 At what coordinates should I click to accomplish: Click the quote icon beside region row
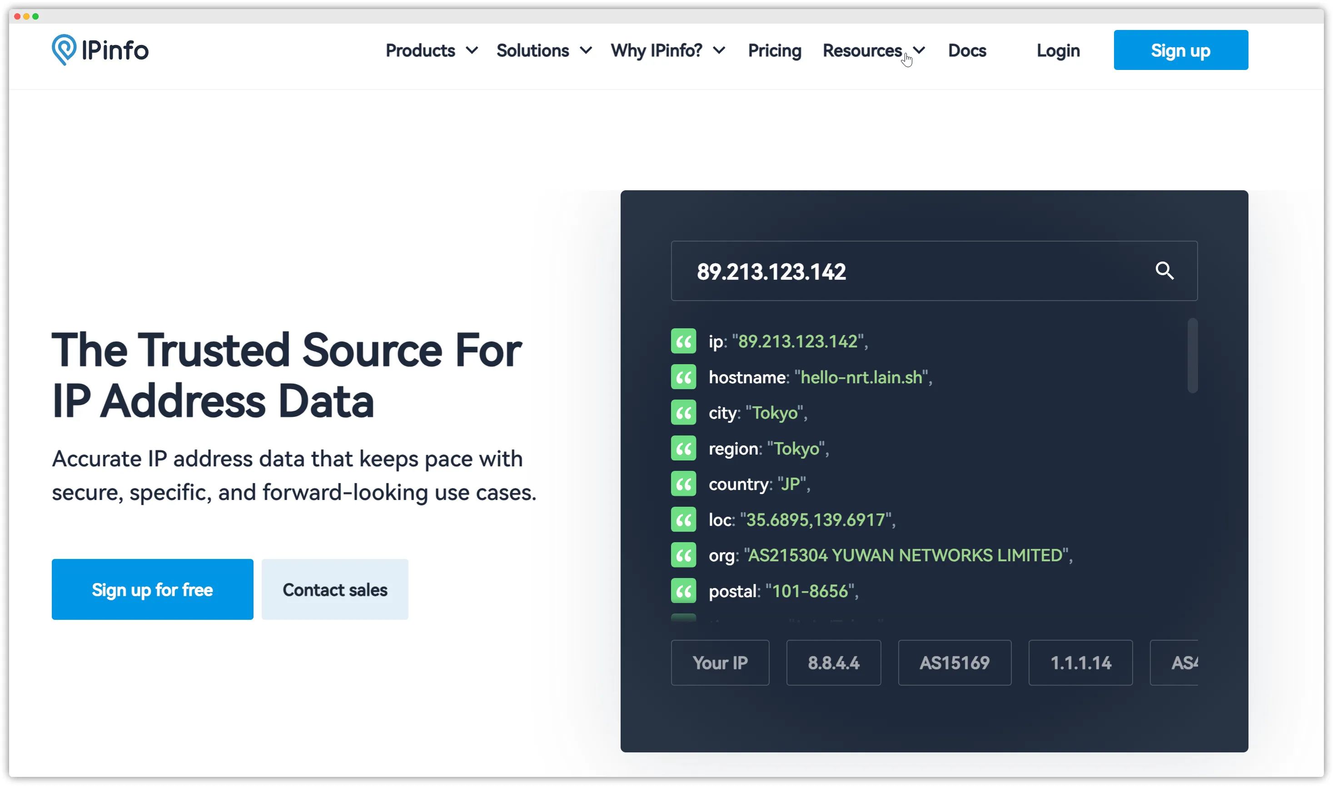(683, 449)
